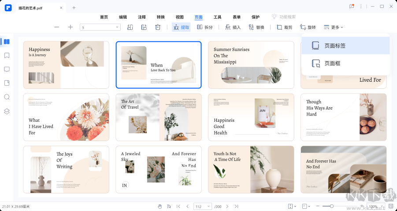Select Summer Sunrises On The Mississippi thumbnail
397x211 pixels.
[x=251, y=65]
